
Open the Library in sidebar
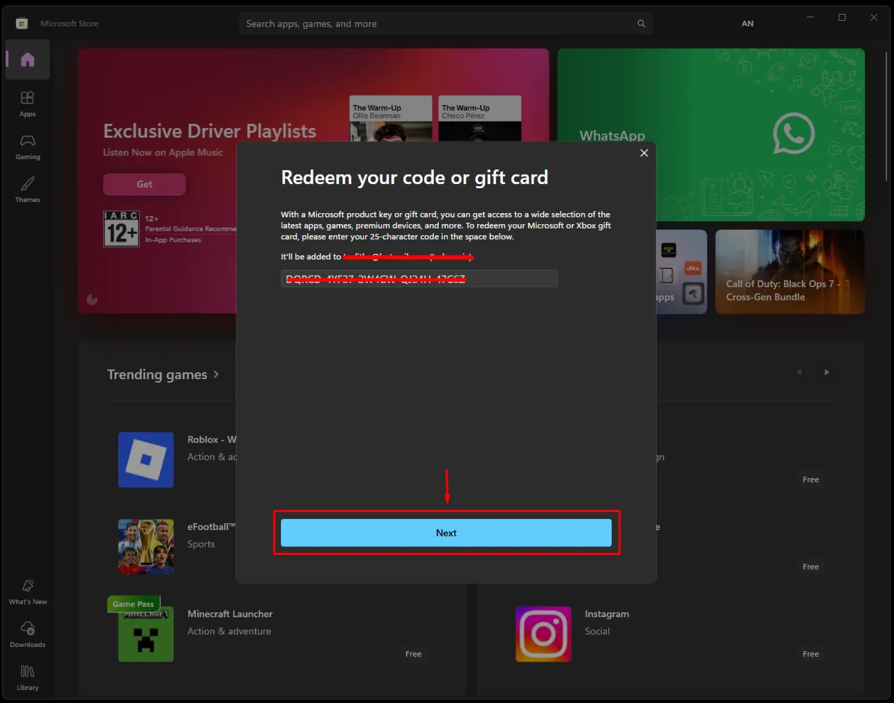coord(28,677)
